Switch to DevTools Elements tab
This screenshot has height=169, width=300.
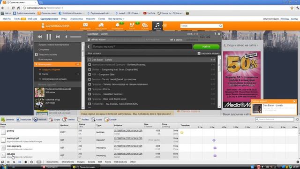point(7,120)
